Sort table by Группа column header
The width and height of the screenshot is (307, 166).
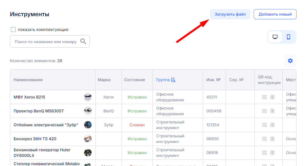[x=163, y=80]
